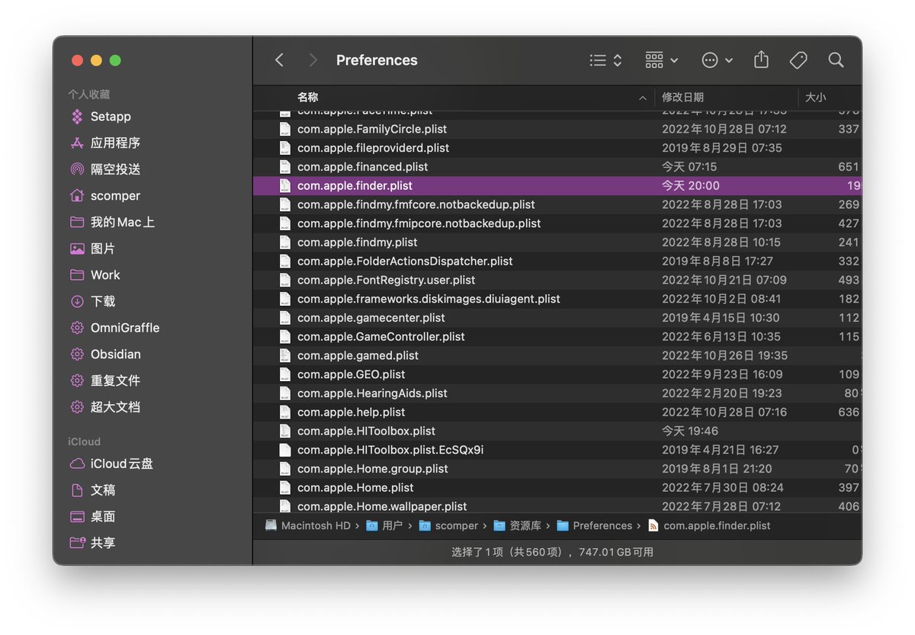Go forward with the right chevron button
This screenshot has height=635, width=915.
(x=313, y=60)
